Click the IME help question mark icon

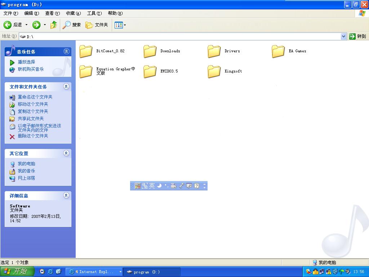197,186
